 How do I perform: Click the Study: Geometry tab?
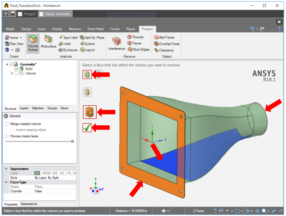click(x=55, y=14)
